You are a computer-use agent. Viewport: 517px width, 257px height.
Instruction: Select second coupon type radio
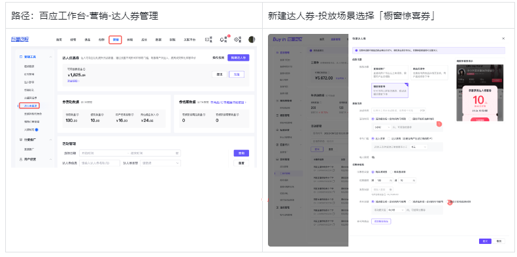[x=392, y=172]
